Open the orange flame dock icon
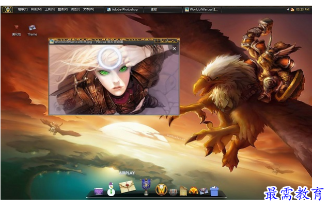 (193, 191)
